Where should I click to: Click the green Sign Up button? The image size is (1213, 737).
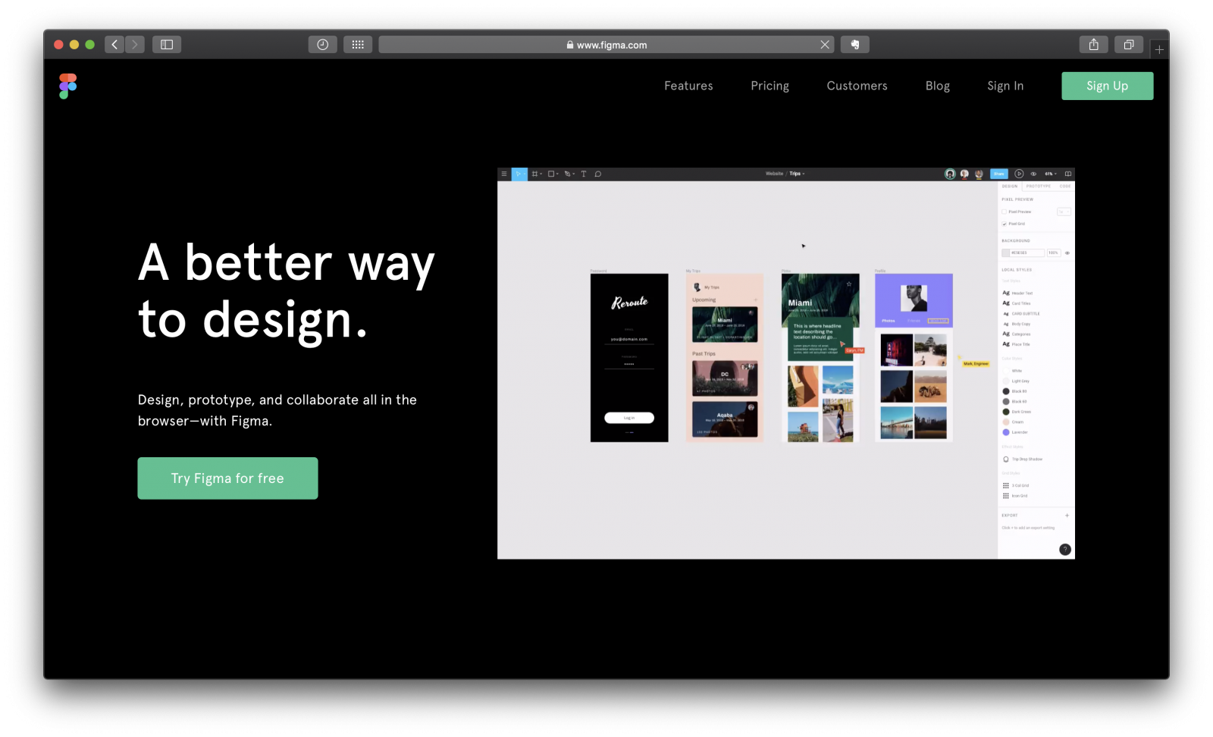(1108, 86)
